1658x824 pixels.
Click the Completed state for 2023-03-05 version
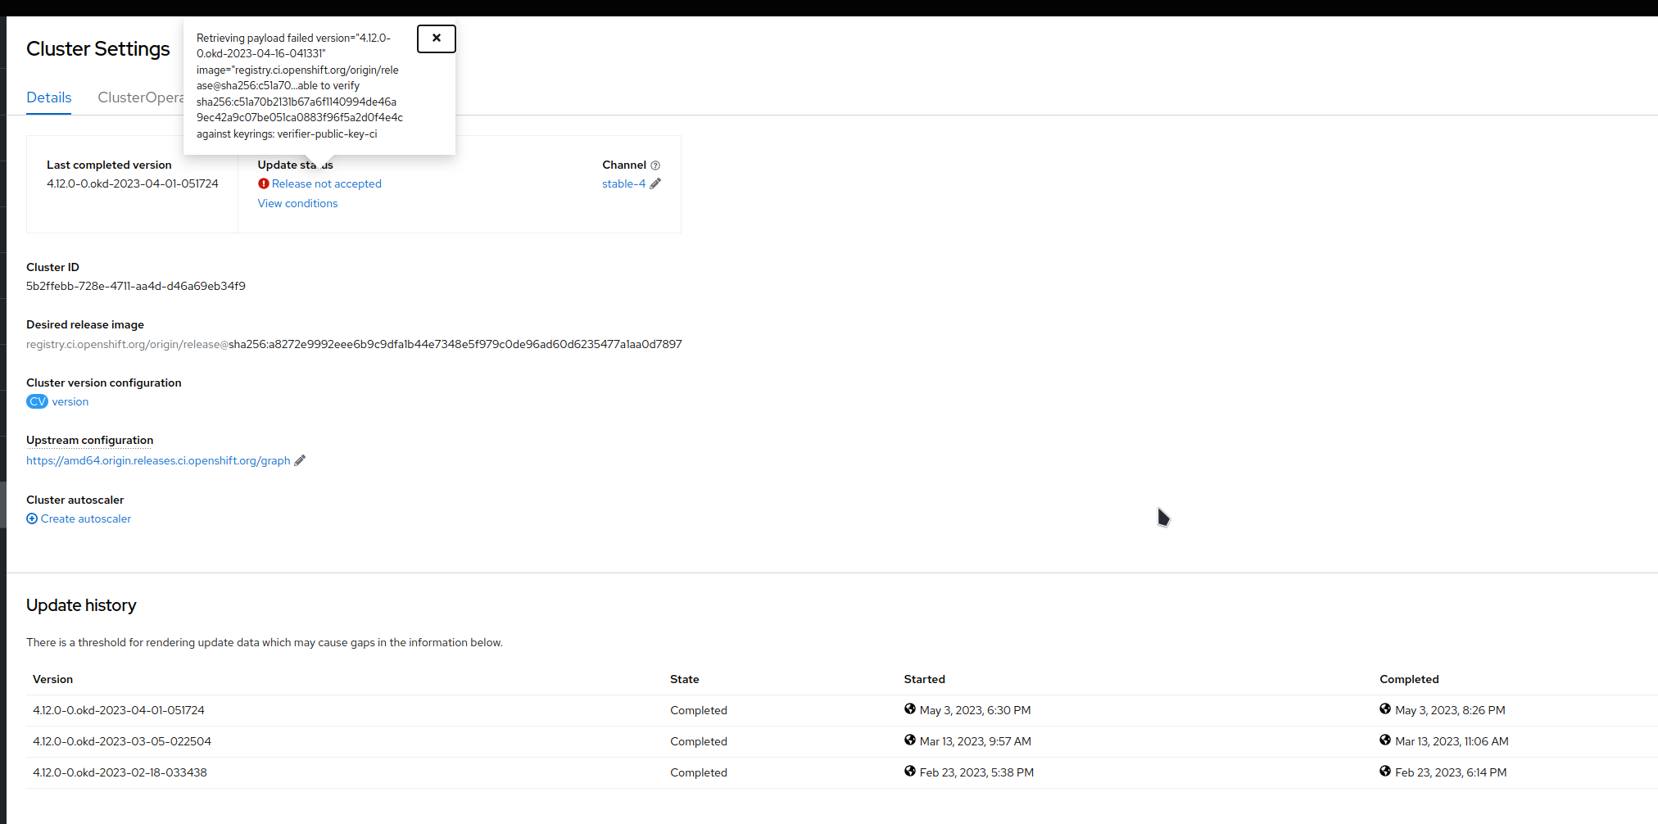pos(699,741)
